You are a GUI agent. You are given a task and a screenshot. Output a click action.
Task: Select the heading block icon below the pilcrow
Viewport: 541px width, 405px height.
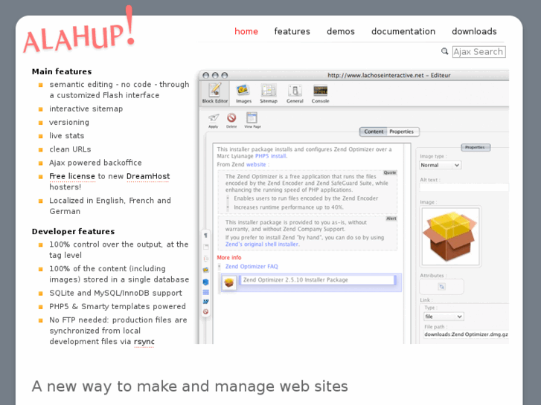point(205,247)
